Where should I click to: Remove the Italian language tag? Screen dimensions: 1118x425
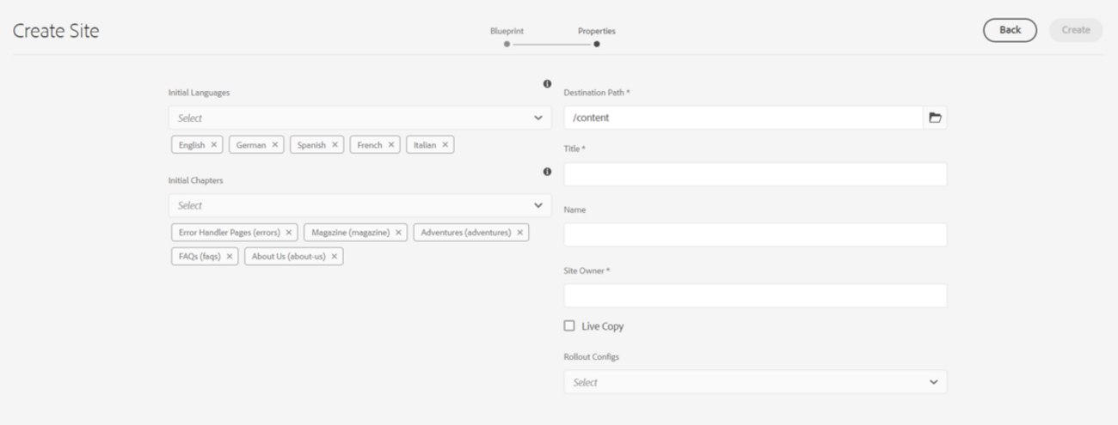(445, 145)
